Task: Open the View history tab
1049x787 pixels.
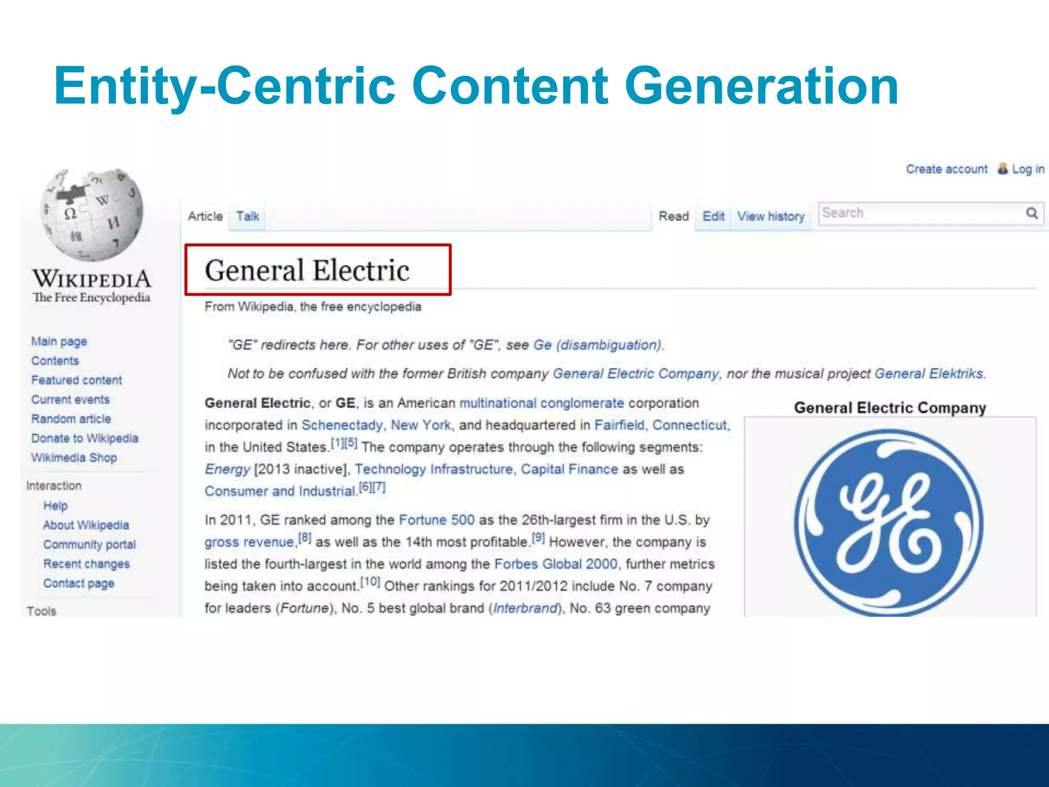Action: (771, 216)
